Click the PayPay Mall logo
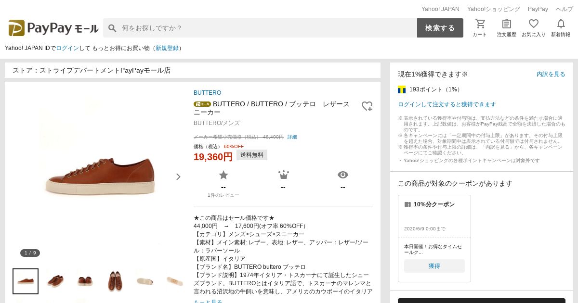Image resolution: width=578 pixels, height=303 pixels. [53, 28]
